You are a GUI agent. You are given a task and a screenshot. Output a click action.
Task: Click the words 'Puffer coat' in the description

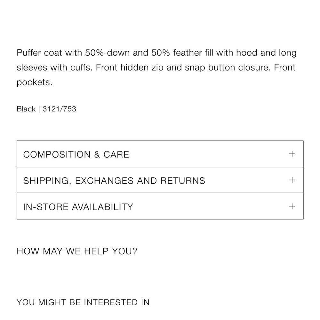tap(39, 53)
